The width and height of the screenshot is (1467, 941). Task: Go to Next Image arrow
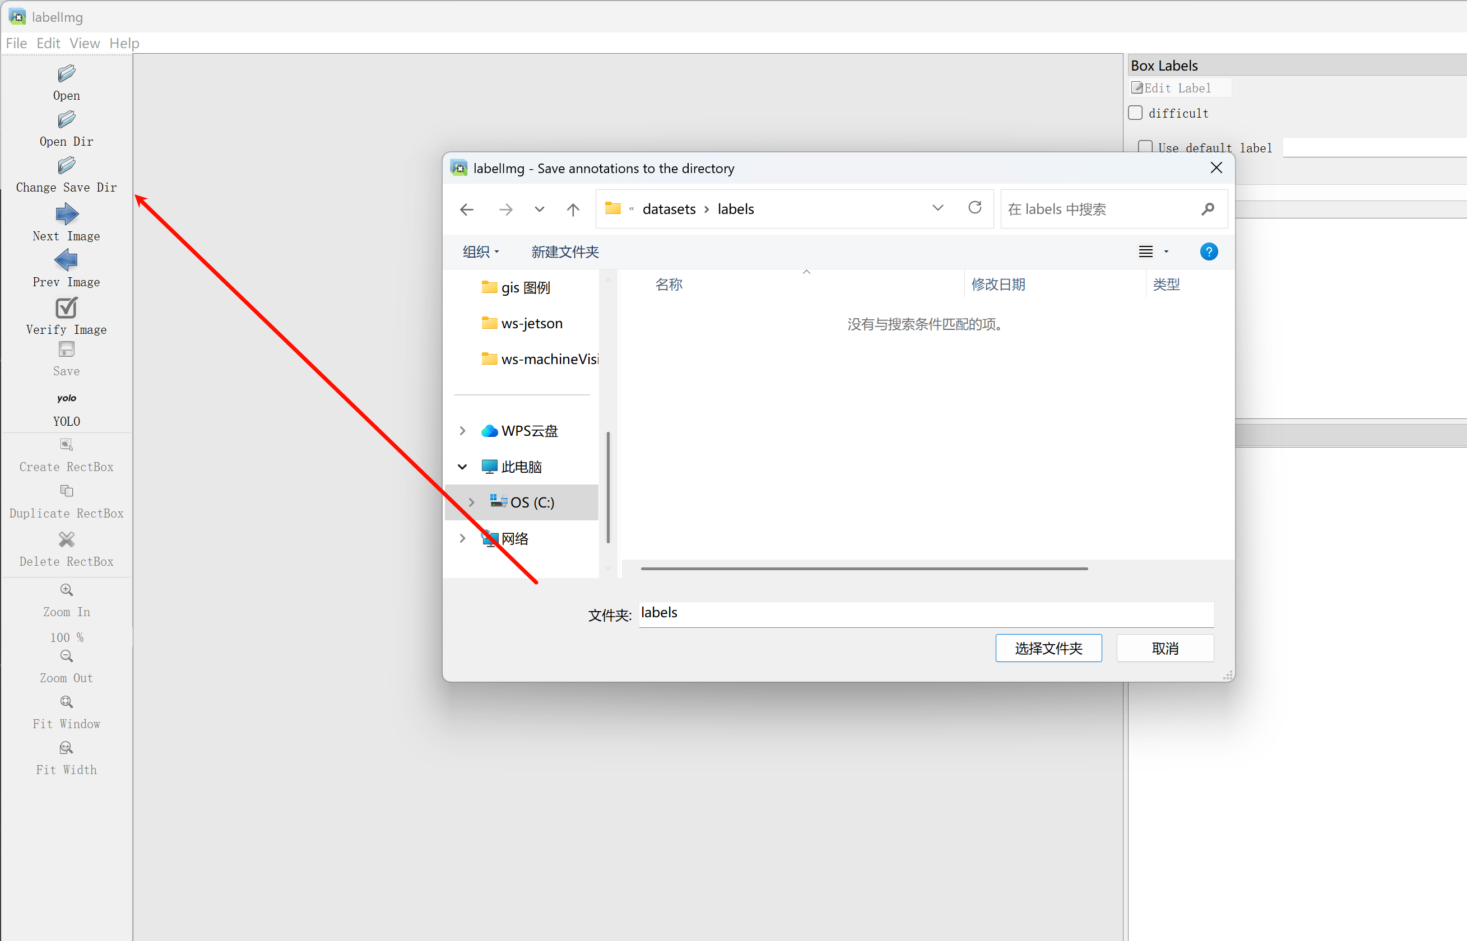(67, 215)
